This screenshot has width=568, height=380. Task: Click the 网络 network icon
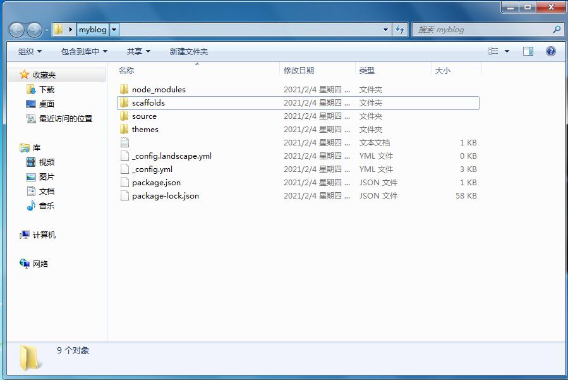coord(25,264)
